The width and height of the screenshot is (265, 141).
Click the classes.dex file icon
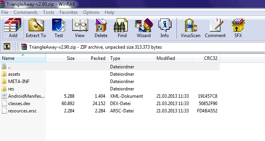[x=4, y=104]
